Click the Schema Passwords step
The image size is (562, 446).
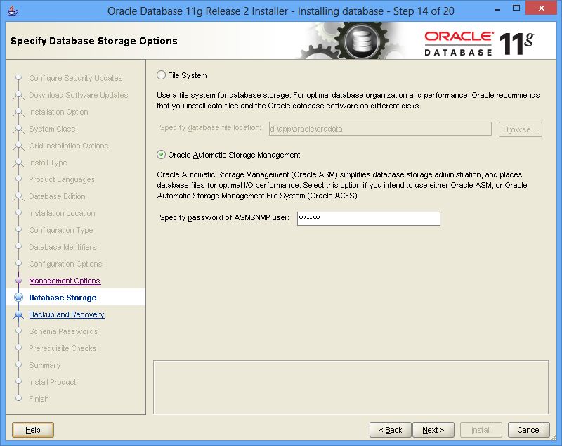pyautogui.click(x=63, y=331)
